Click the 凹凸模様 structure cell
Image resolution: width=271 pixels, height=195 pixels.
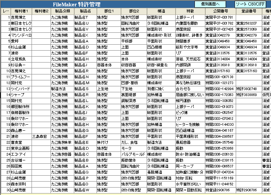[x=161, y=47]
